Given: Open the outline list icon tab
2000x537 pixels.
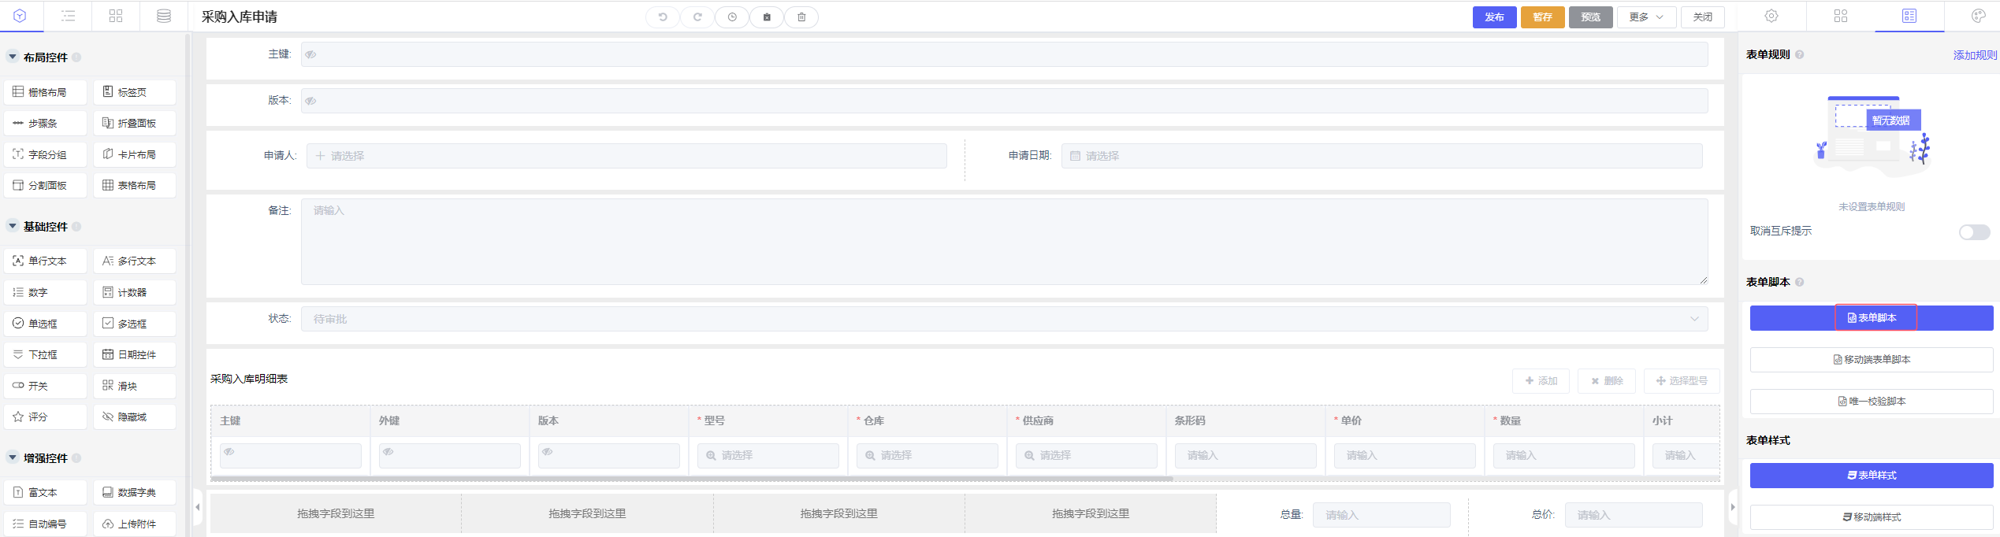Looking at the screenshot, I should coord(69,16).
